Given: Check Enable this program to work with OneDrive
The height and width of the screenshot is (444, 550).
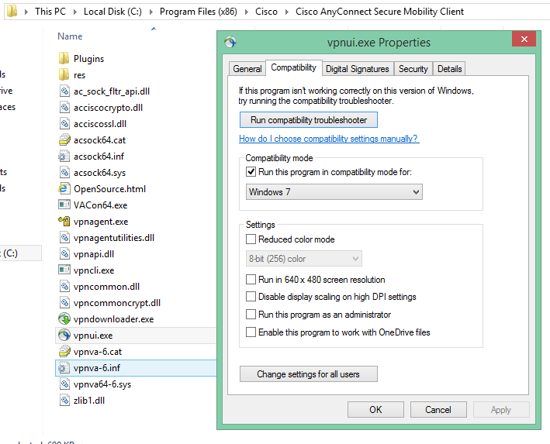Looking at the screenshot, I should 251,332.
